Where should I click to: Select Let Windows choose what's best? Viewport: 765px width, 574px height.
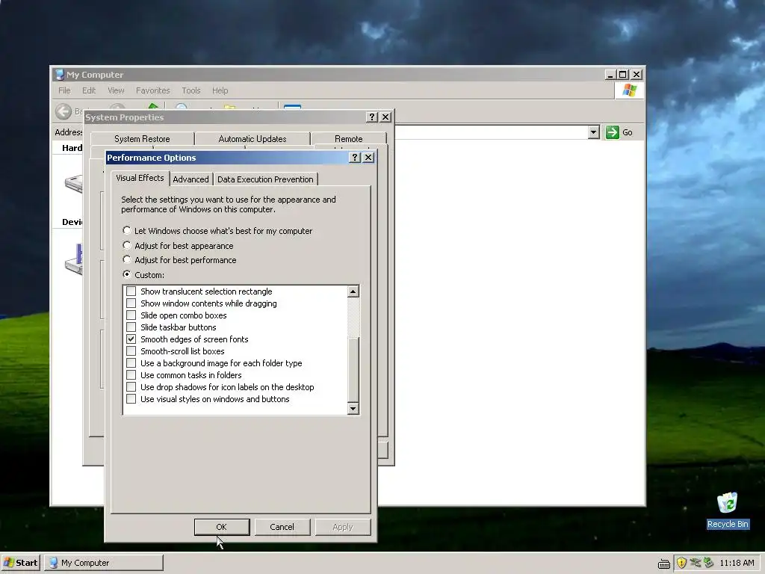127,230
